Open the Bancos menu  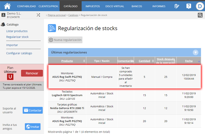tap(137, 6)
